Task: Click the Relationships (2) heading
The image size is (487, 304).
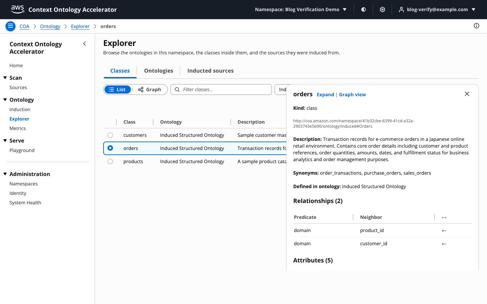Action: click(x=318, y=201)
